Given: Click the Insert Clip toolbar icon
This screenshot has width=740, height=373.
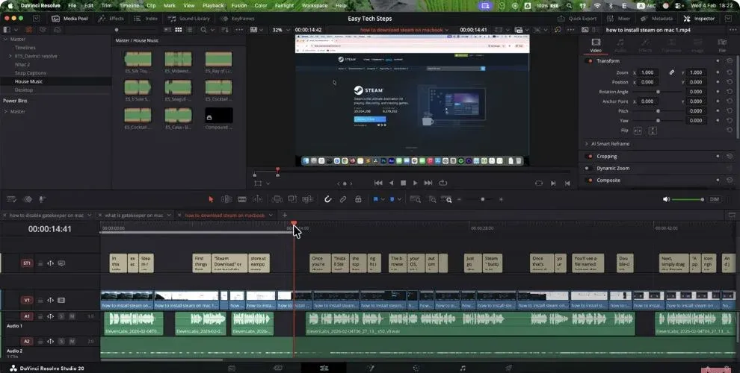Looking at the screenshot, I should click(277, 199).
